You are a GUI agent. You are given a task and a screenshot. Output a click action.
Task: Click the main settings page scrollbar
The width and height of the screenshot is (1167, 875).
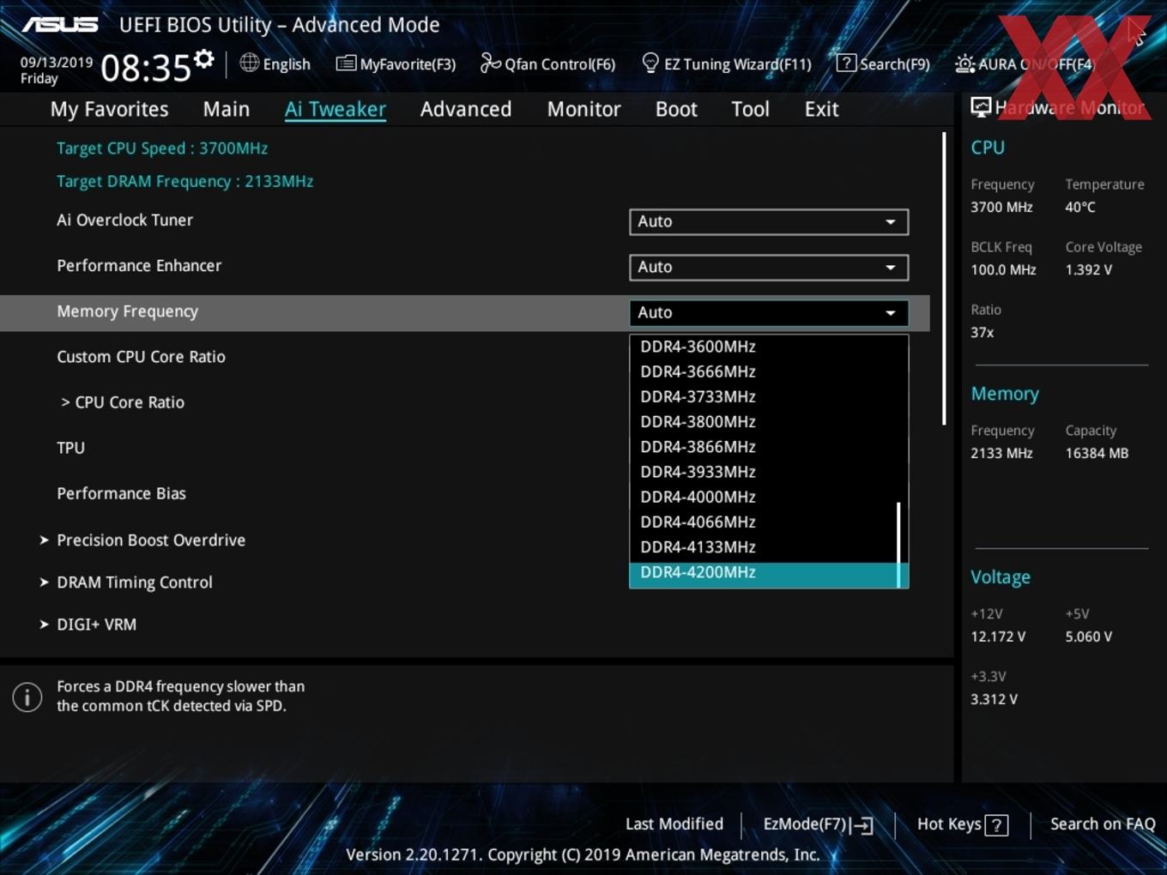pyautogui.click(x=944, y=278)
